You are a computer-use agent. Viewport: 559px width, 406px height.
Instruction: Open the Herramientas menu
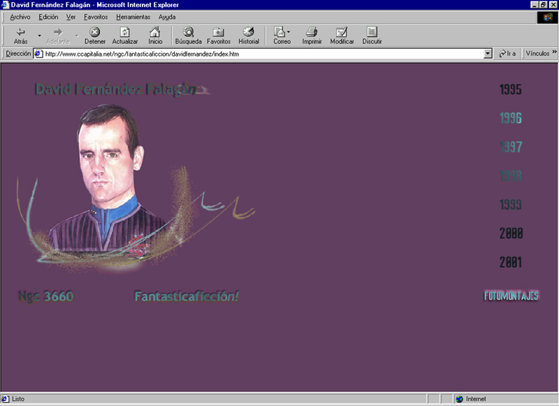[x=133, y=17]
